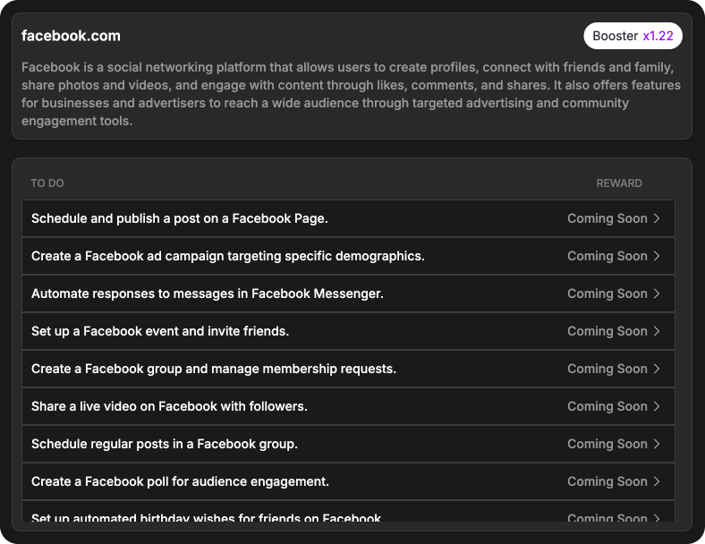The height and width of the screenshot is (544, 705).
Task: Click Coming Soon on 'ad campaign' row
Action: tap(607, 256)
